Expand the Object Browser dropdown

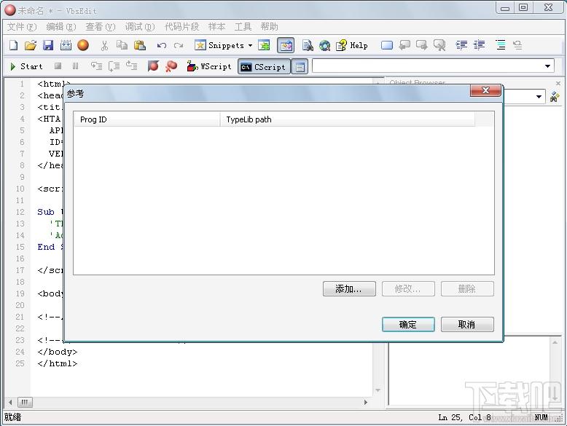[539, 96]
